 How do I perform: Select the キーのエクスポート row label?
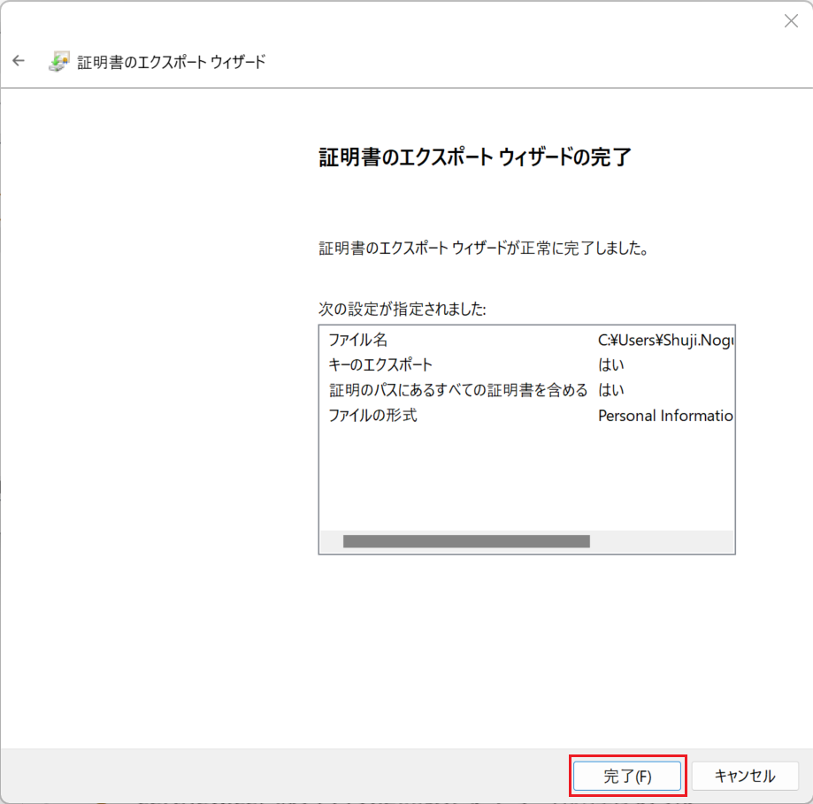(380, 365)
